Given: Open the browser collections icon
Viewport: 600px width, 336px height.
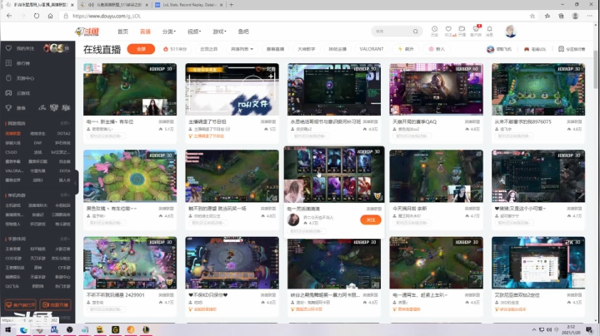Looking at the screenshot, I should point(561,16).
